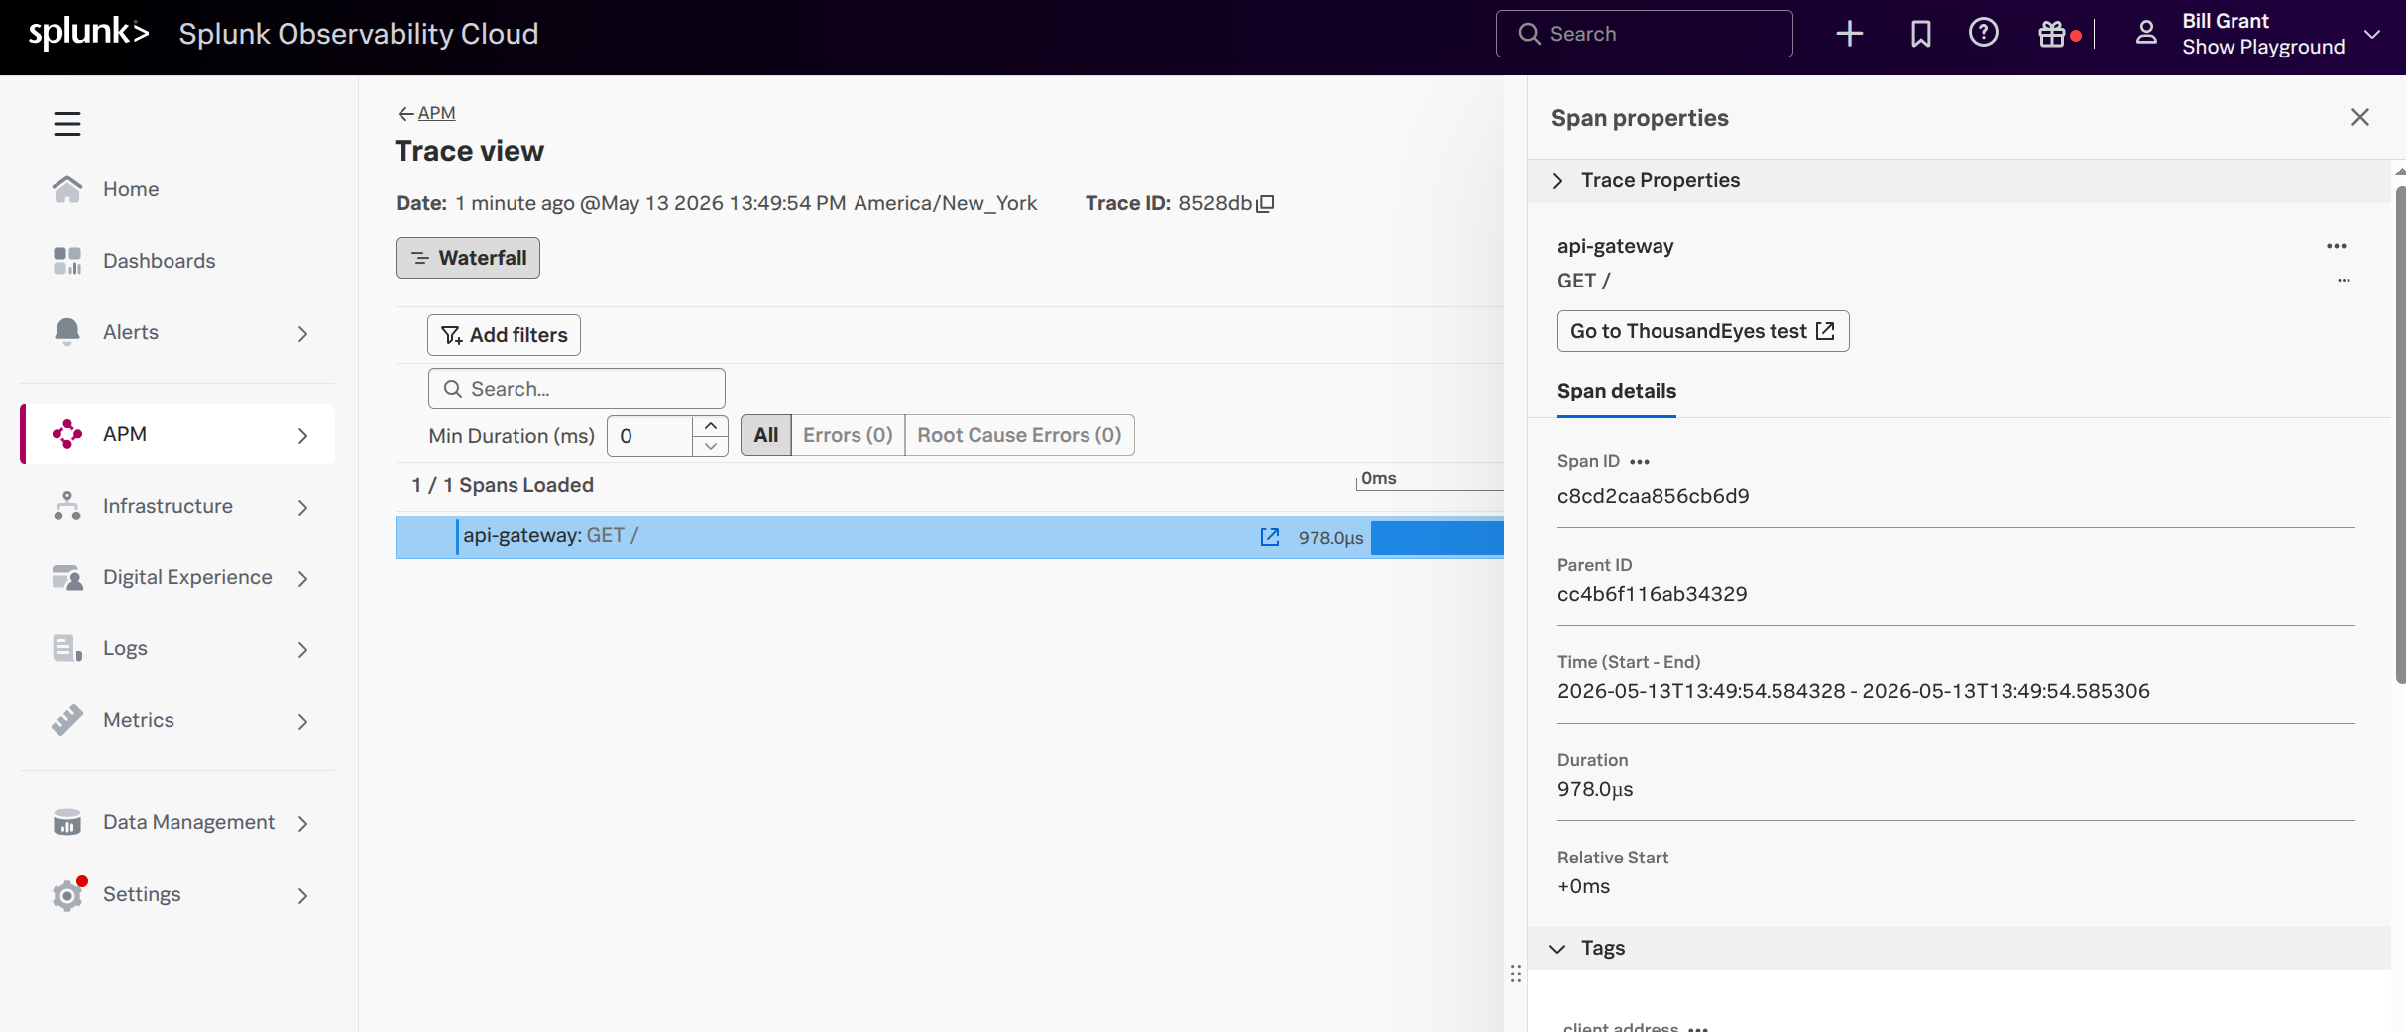Open the help question mark icon
The image size is (2406, 1032).
(x=1983, y=33)
